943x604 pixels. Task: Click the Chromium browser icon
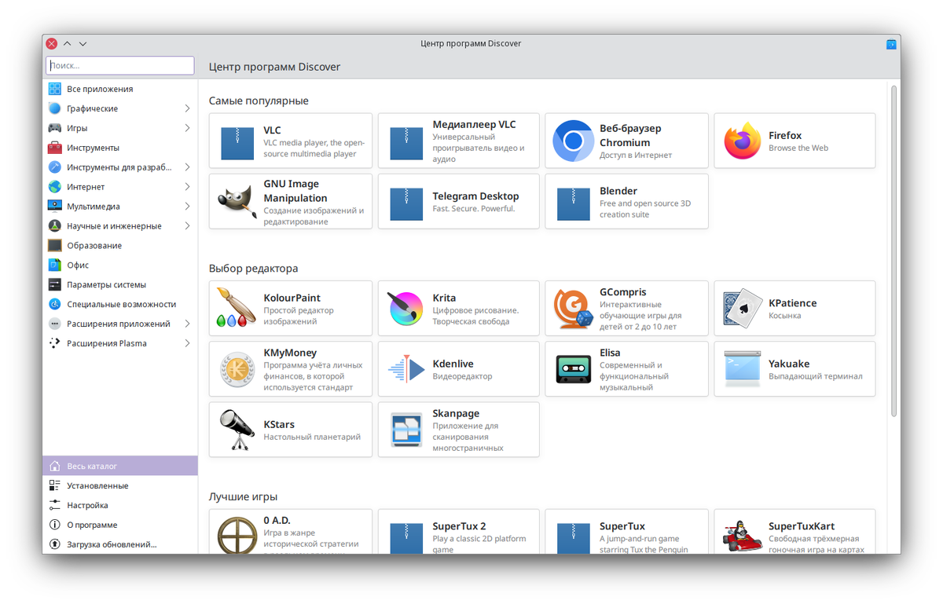click(x=573, y=141)
